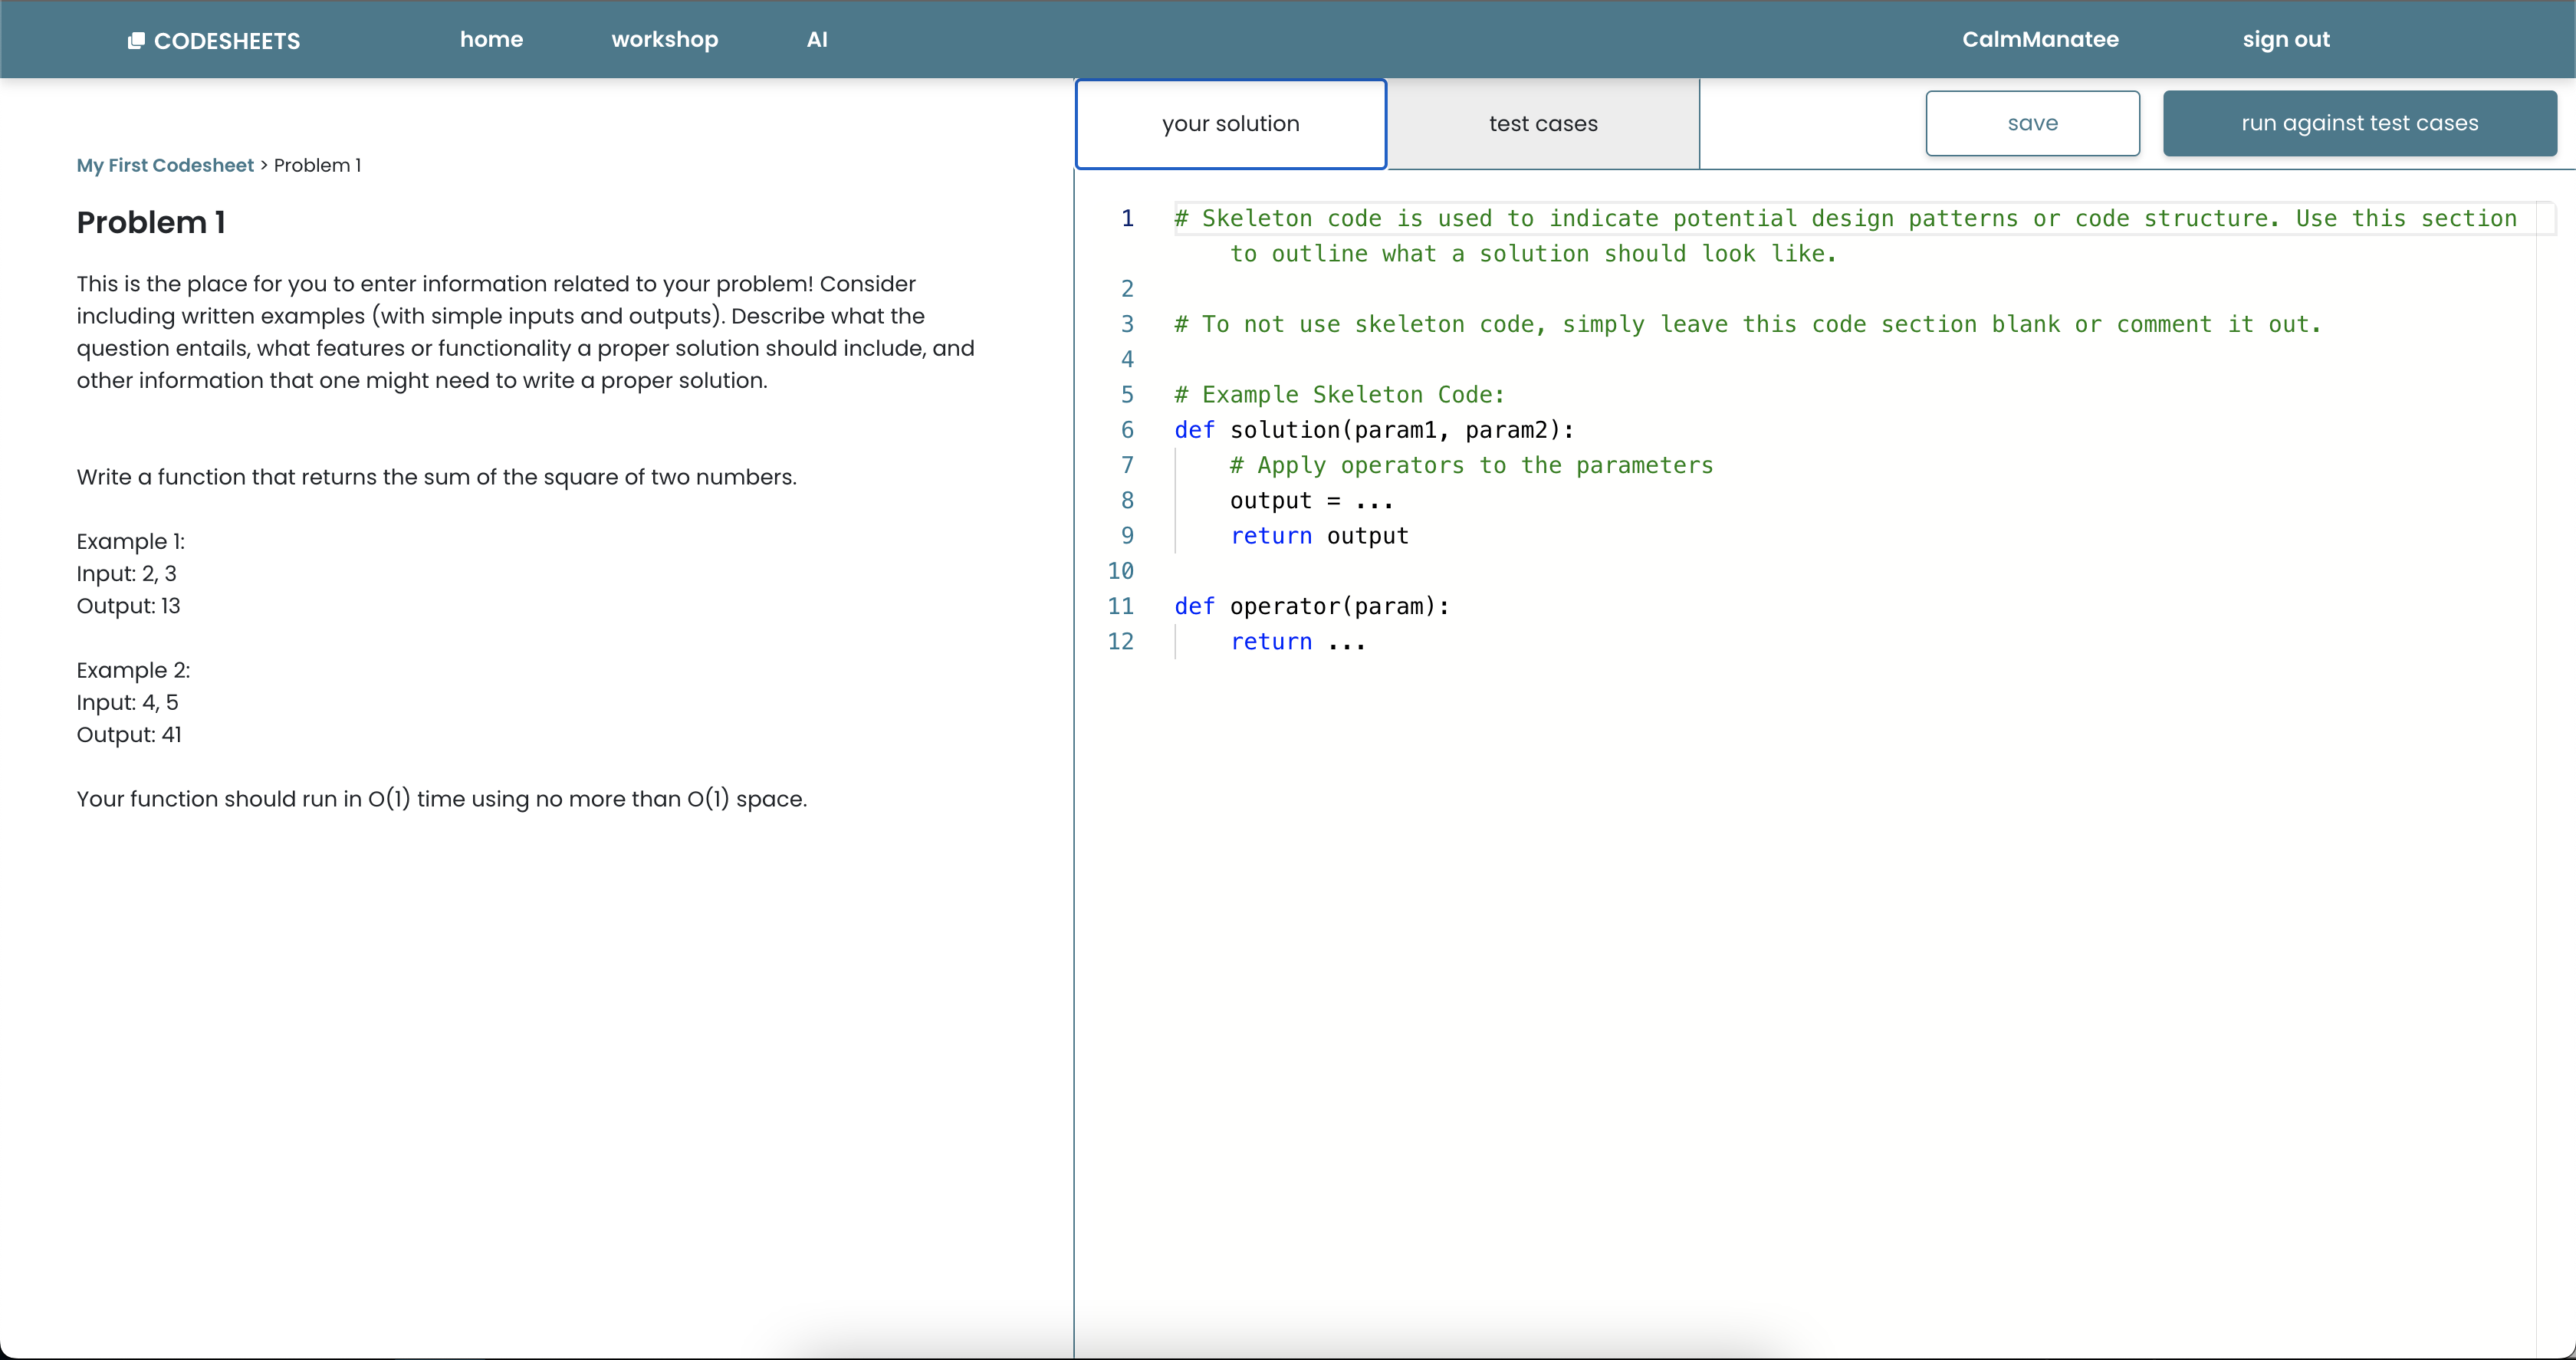Open the CalmManatee profile link
This screenshot has width=2576, height=1360.
tap(2039, 39)
